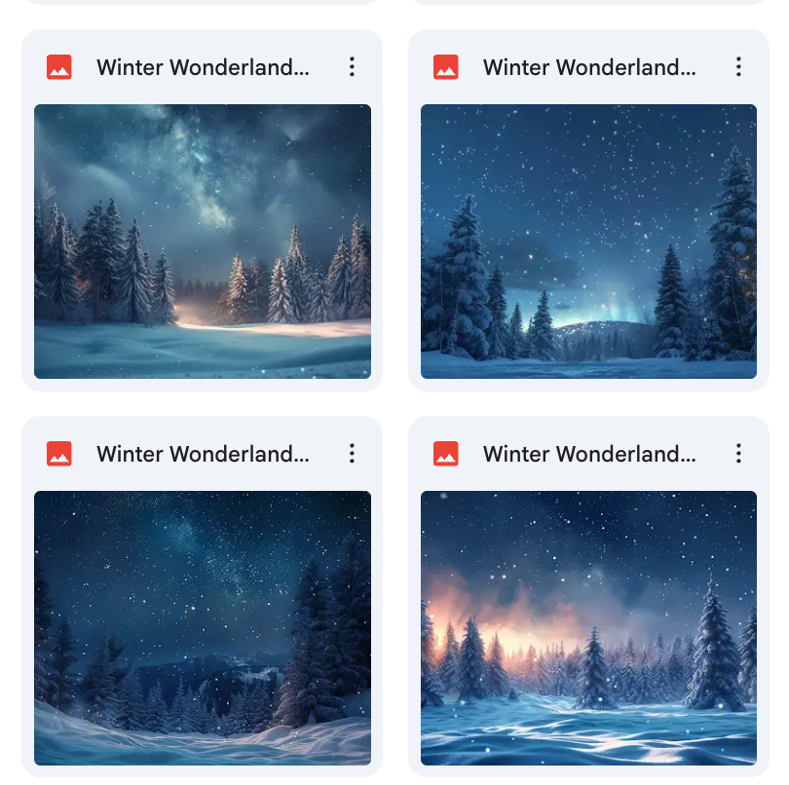This screenshot has width=789, height=785.
Task: Open three-dot menu for dark starry valley image
Action: click(352, 454)
